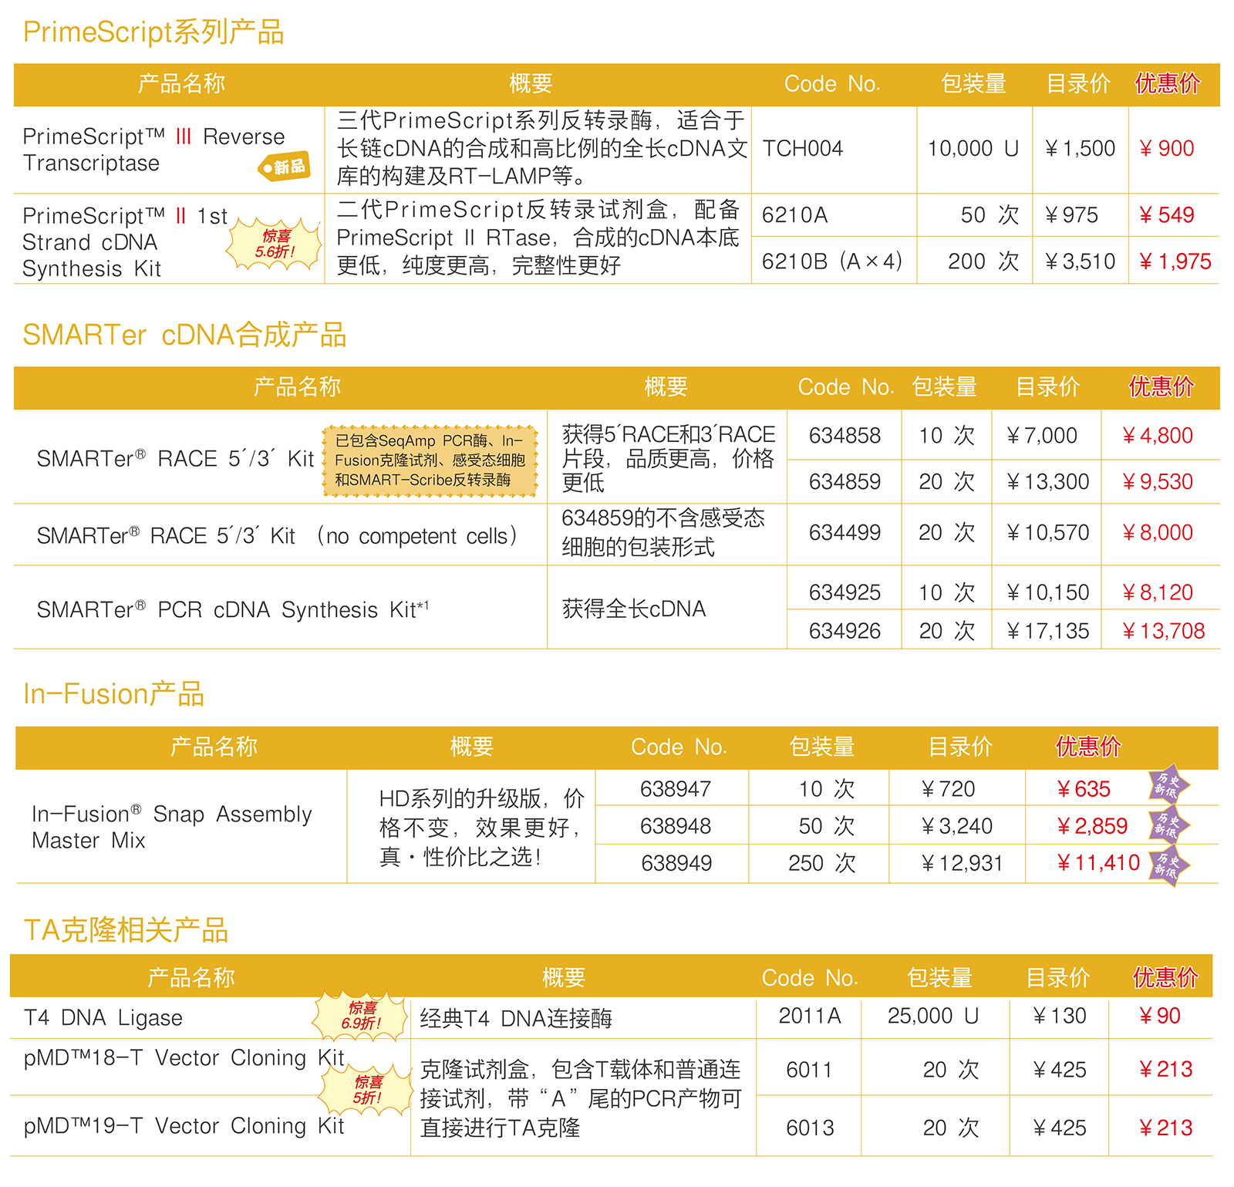Click SMARTer PCR cDNA Synthesis Kit name
Image resolution: width=1234 pixels, height=1187 pixels.
coord(232,609)
